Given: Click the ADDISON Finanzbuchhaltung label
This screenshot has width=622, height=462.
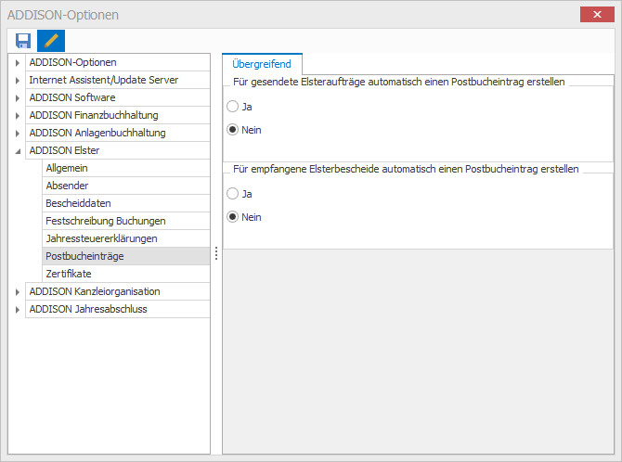Looking at the screenshot, I should [x=94, y=115].
